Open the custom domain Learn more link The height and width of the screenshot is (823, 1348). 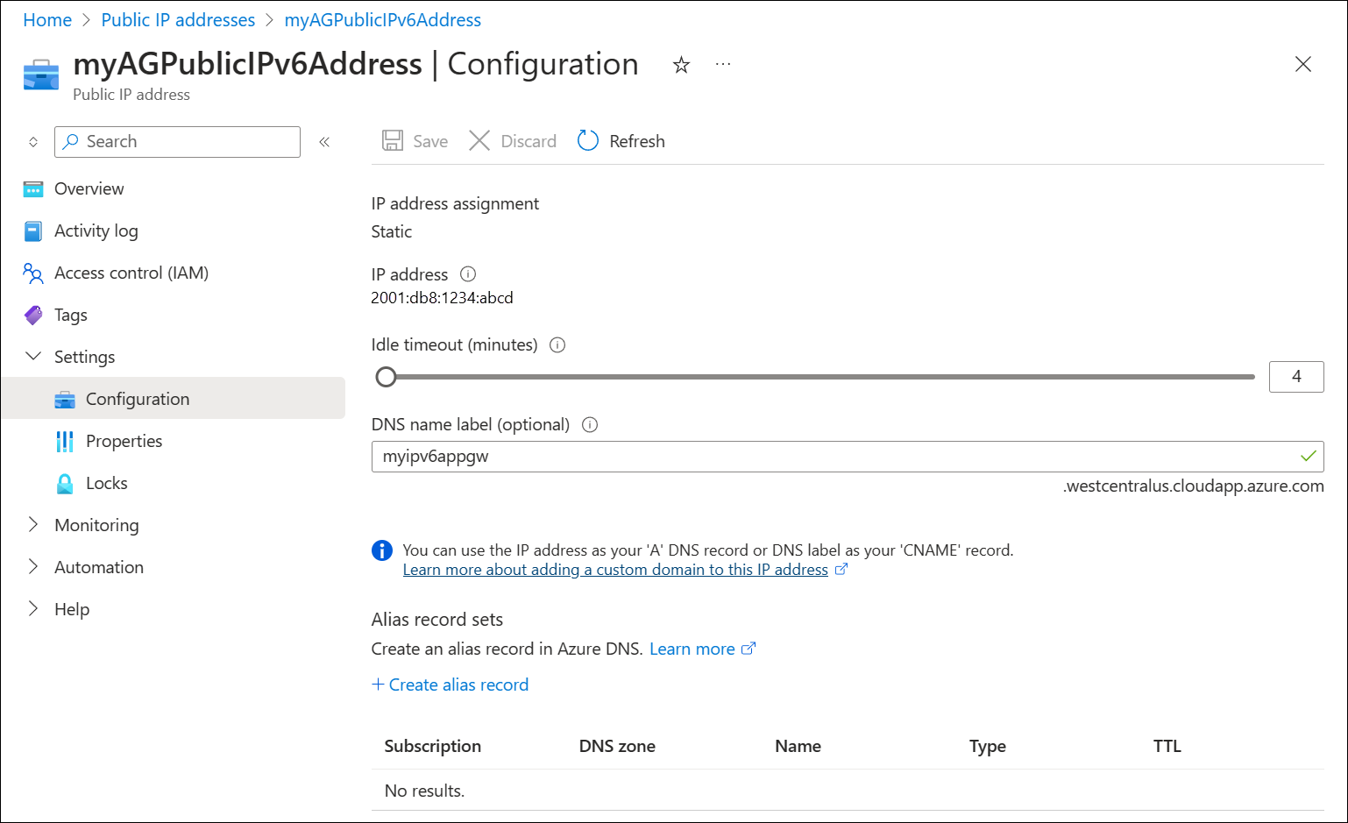pos(615,569)
